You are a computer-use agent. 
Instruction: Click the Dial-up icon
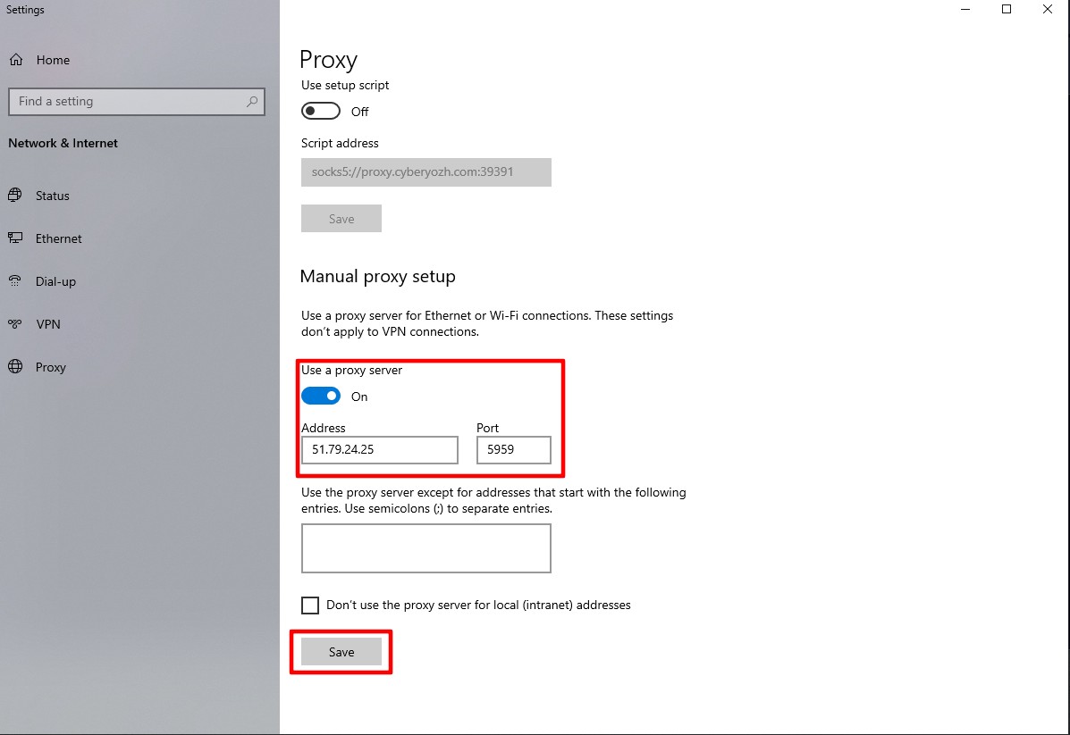[15, 281]
